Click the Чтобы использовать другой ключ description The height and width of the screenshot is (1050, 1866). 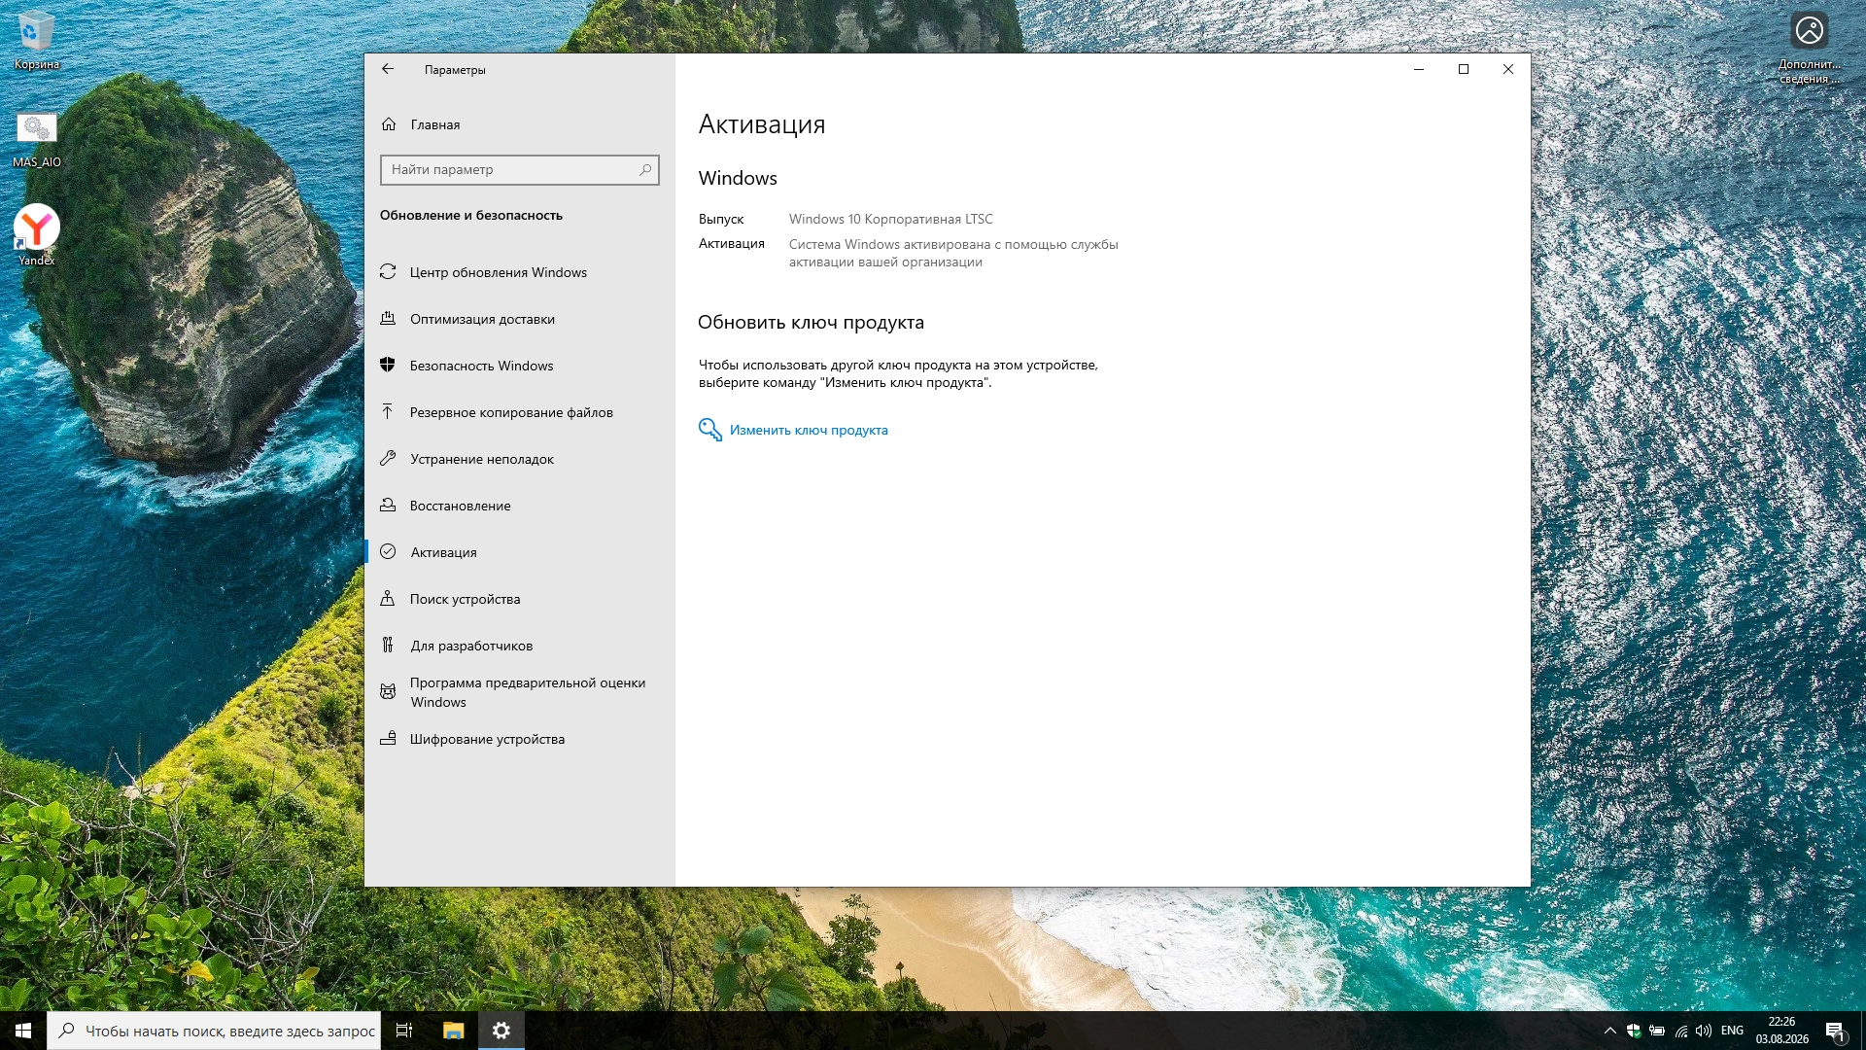click(x=898, y=373)
